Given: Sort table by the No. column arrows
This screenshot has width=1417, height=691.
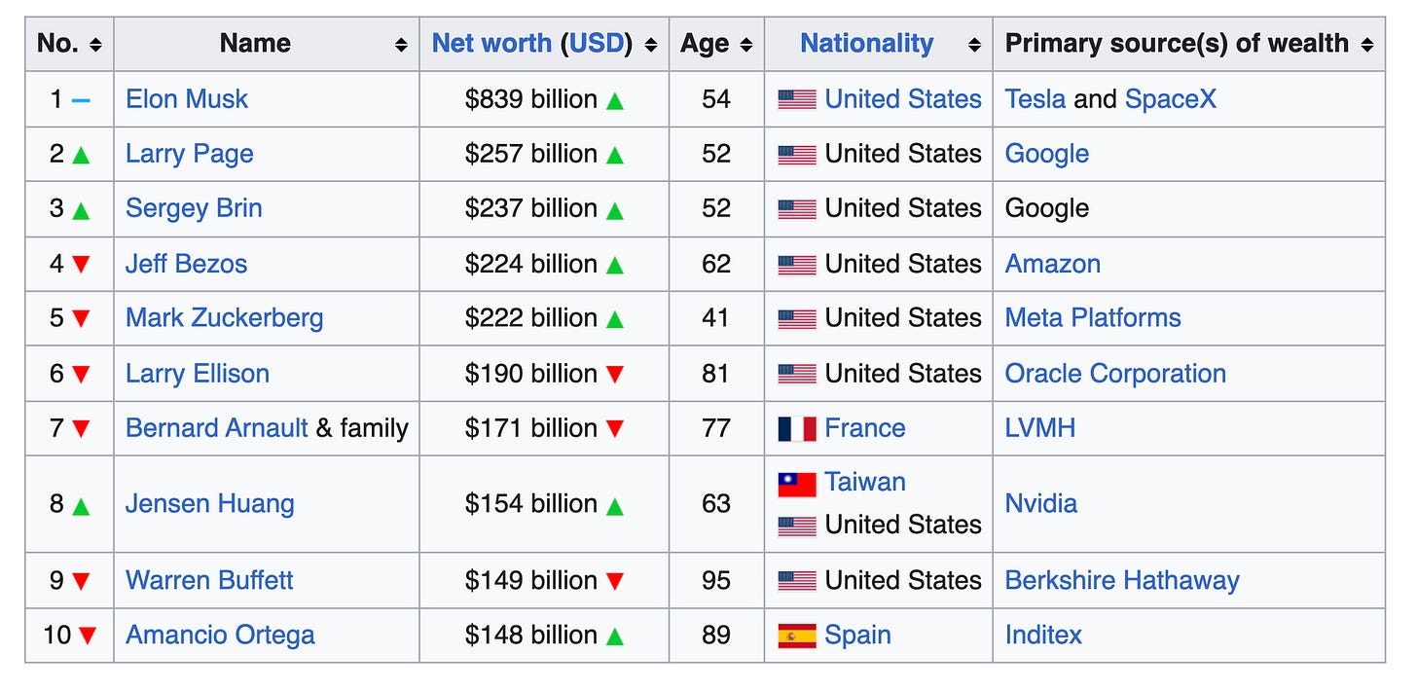Looking at the screenshot, I should 95,45.
